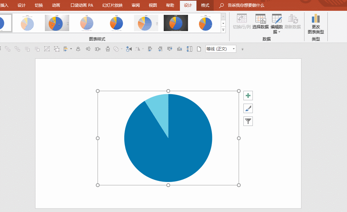This screenshot has width=347, height=212.
Task: Open the chart filters funnel button
Action: pos(248,121)
